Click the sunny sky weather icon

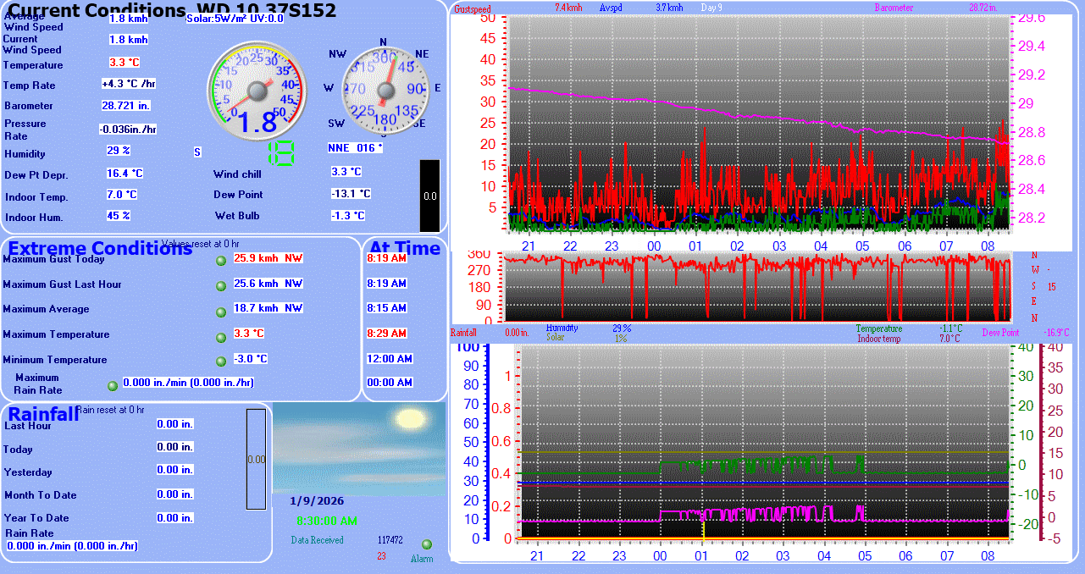coord(358,447)
